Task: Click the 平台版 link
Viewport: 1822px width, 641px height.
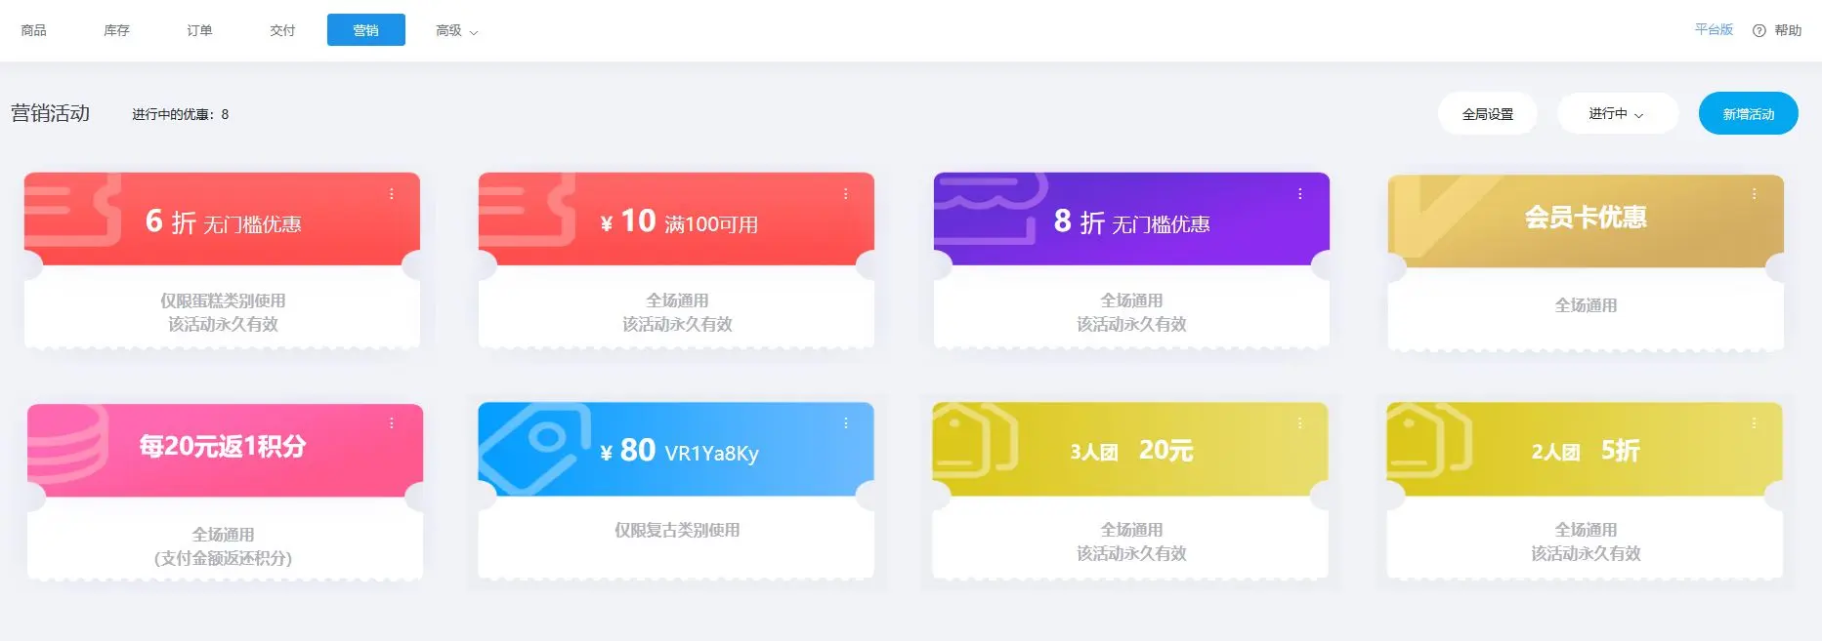Action: [1714, 30]
